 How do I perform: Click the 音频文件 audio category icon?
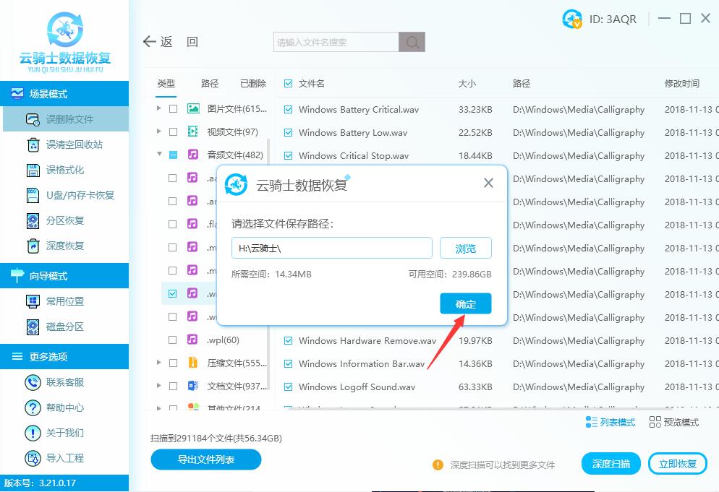coord(193,155)
